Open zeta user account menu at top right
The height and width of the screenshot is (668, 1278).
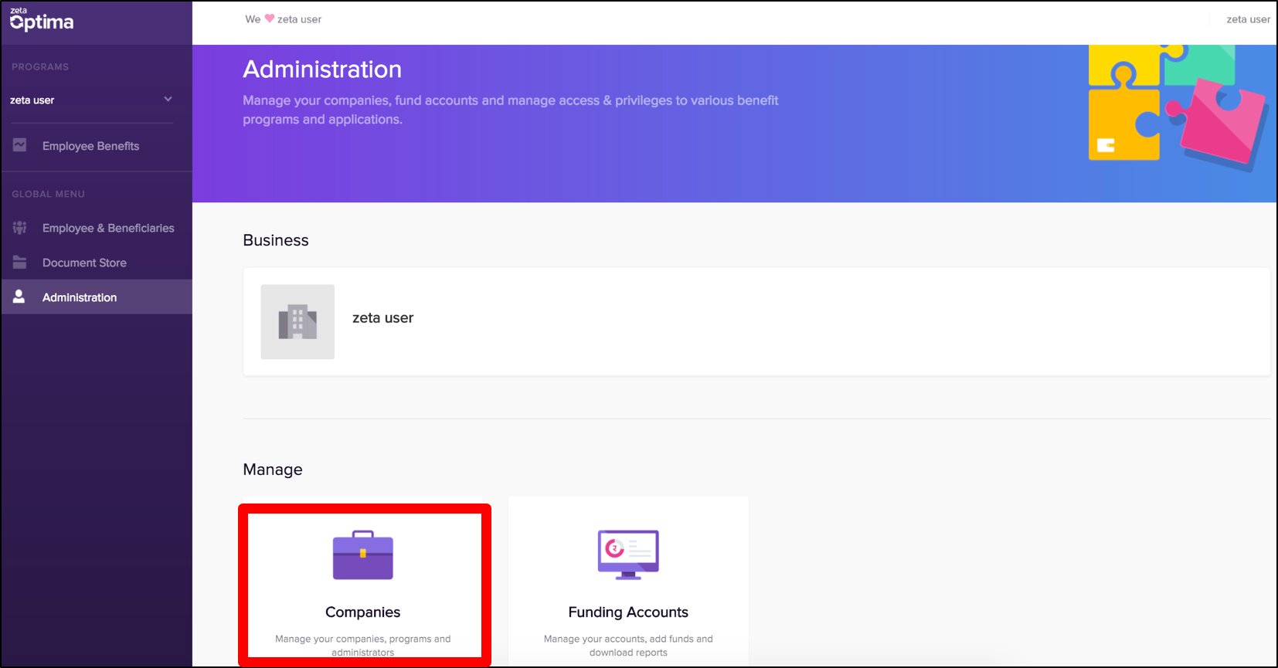tap(1248, 19)
